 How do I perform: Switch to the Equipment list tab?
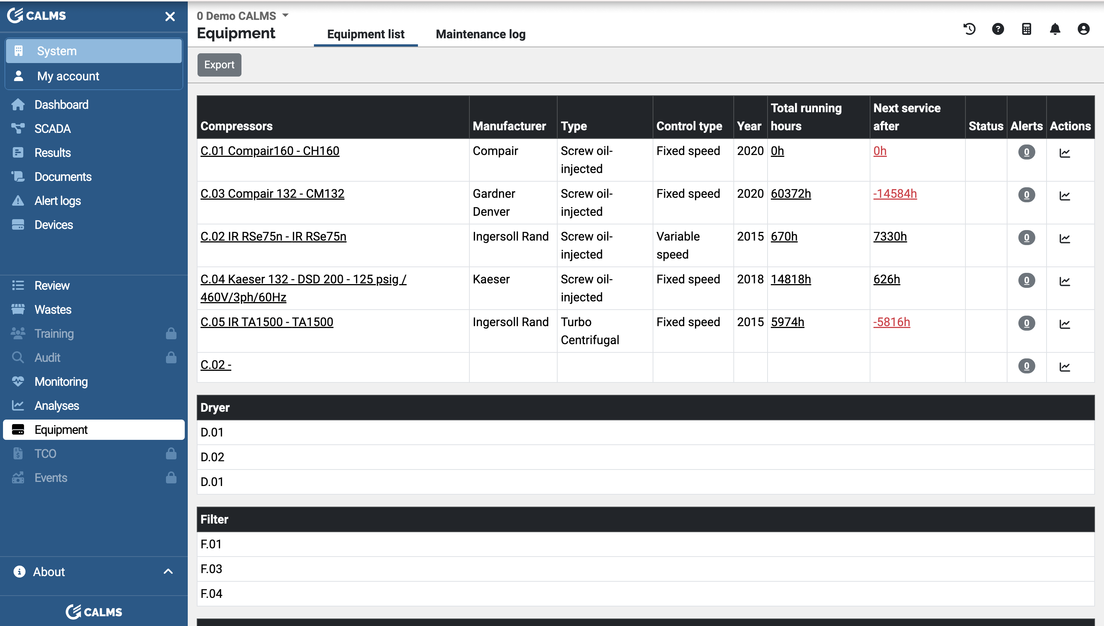tap(366, 34)
